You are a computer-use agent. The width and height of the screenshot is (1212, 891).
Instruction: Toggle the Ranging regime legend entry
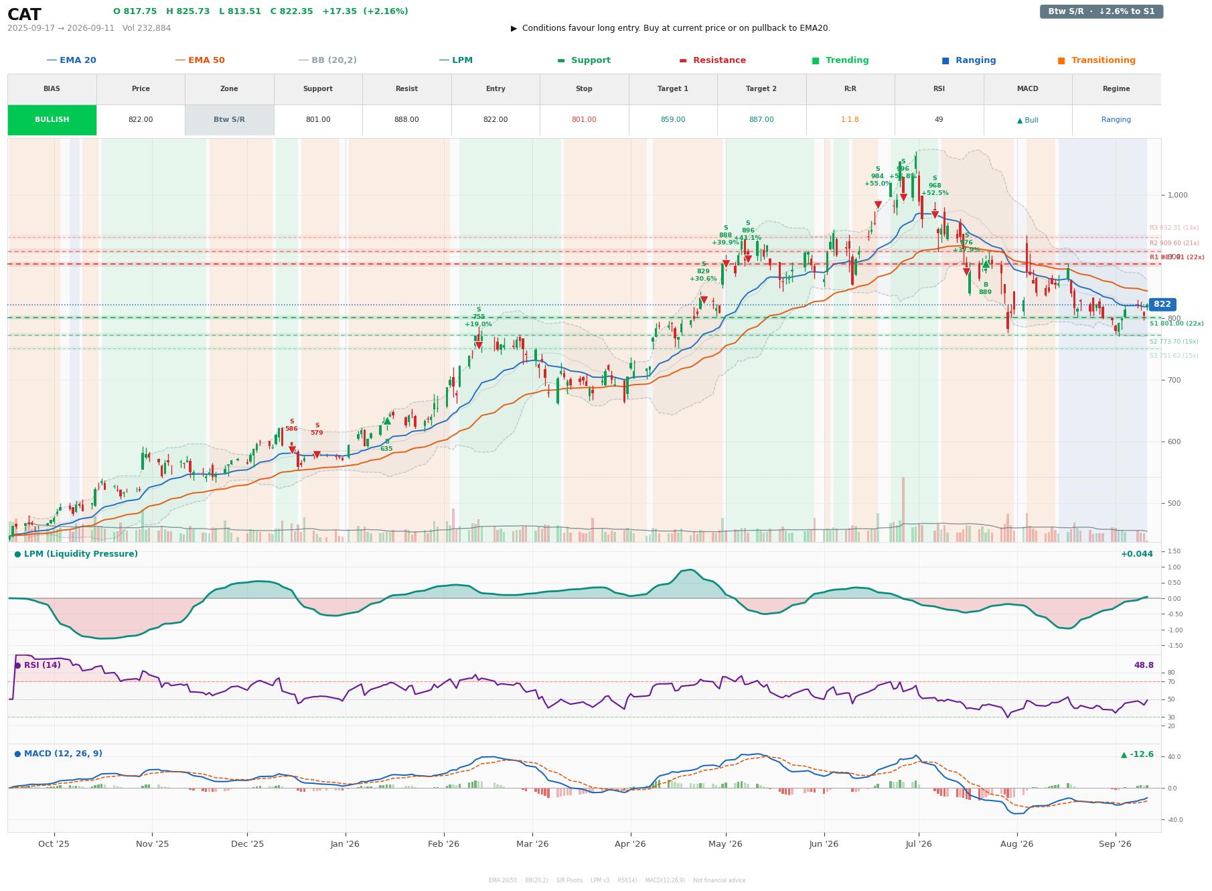click(969, 60)
